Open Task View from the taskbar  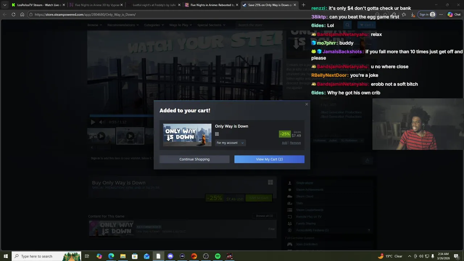pos(87,256)
